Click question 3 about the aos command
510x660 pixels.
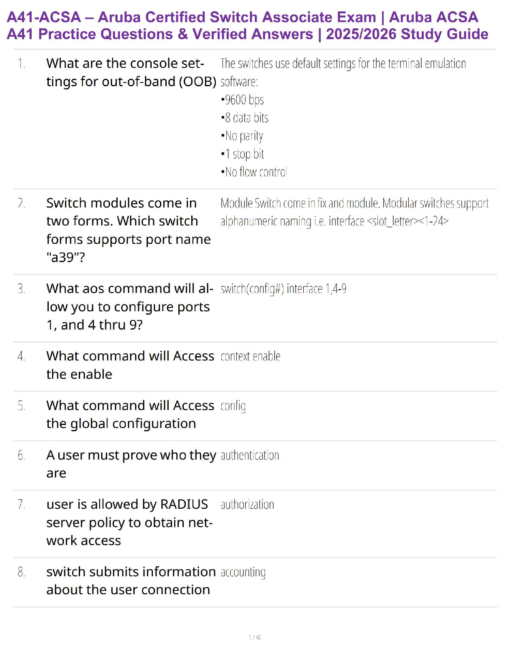point(129,307)
